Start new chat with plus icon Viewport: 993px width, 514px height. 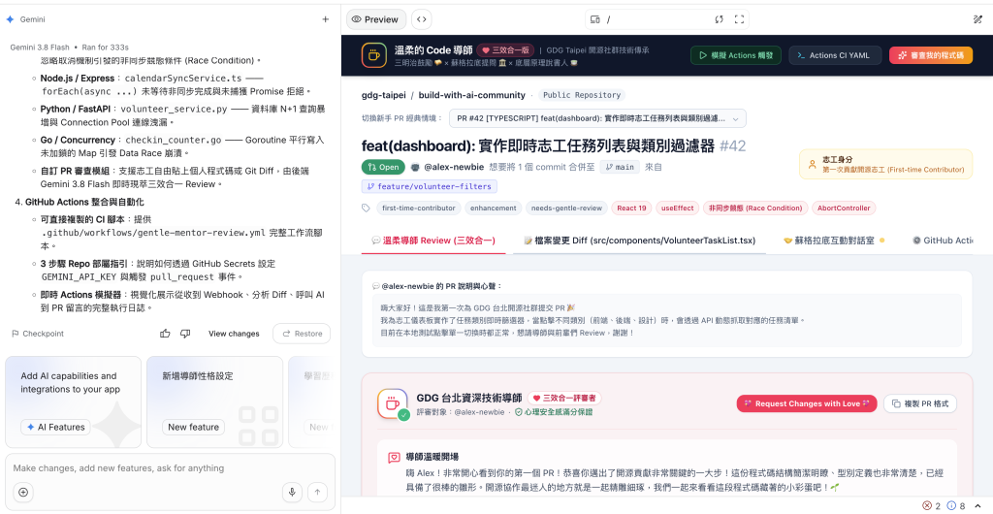pos(326,19)
